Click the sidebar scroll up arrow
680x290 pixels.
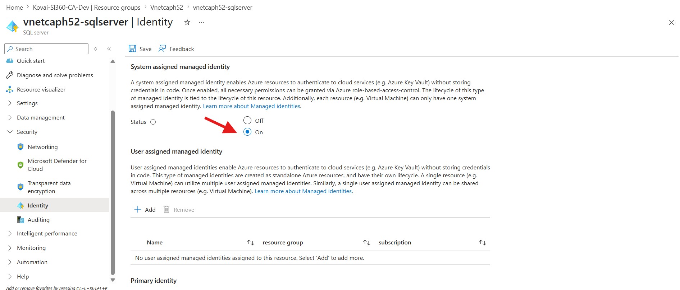pyautogui.click(x=113, y=61)
